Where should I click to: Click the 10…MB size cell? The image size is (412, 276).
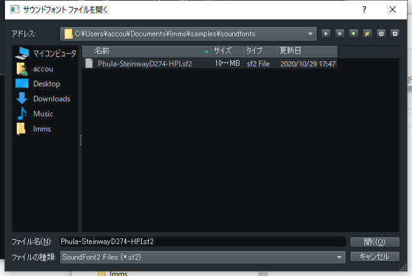[227, 63]
